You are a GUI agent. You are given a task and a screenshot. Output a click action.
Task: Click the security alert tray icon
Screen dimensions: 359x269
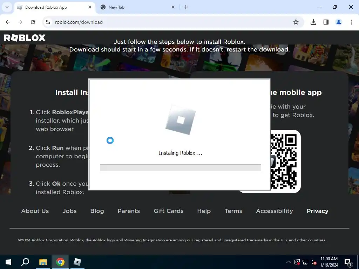coord(297,262)
